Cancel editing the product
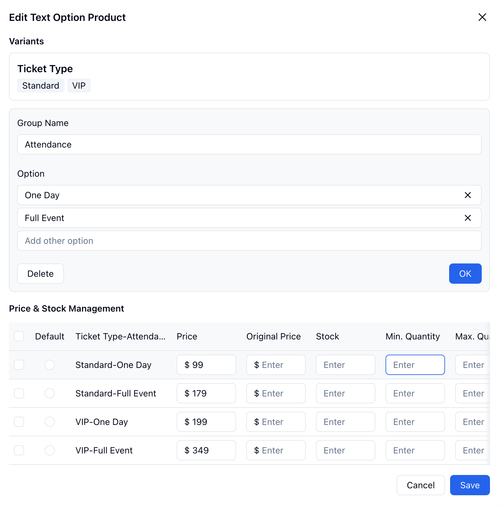Viewport: 502px width, 506px height. coord(421,485)
